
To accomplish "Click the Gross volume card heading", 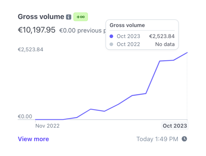I will [41, 17].
